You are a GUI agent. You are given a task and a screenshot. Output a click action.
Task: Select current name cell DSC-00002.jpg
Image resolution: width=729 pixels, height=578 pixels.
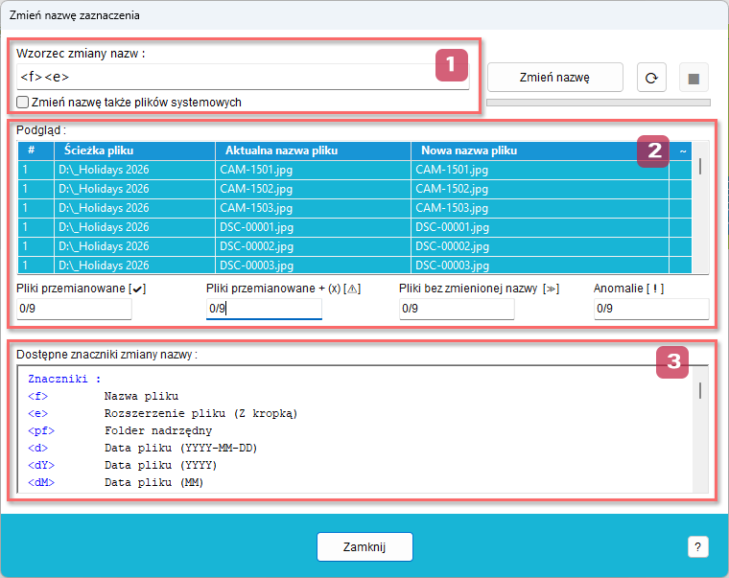coord(314,246)
